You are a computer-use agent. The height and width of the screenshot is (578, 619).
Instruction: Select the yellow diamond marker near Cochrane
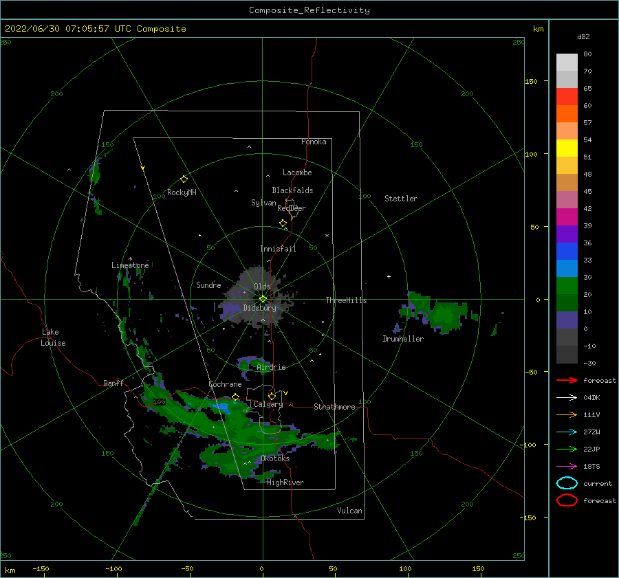click(236, 397)
